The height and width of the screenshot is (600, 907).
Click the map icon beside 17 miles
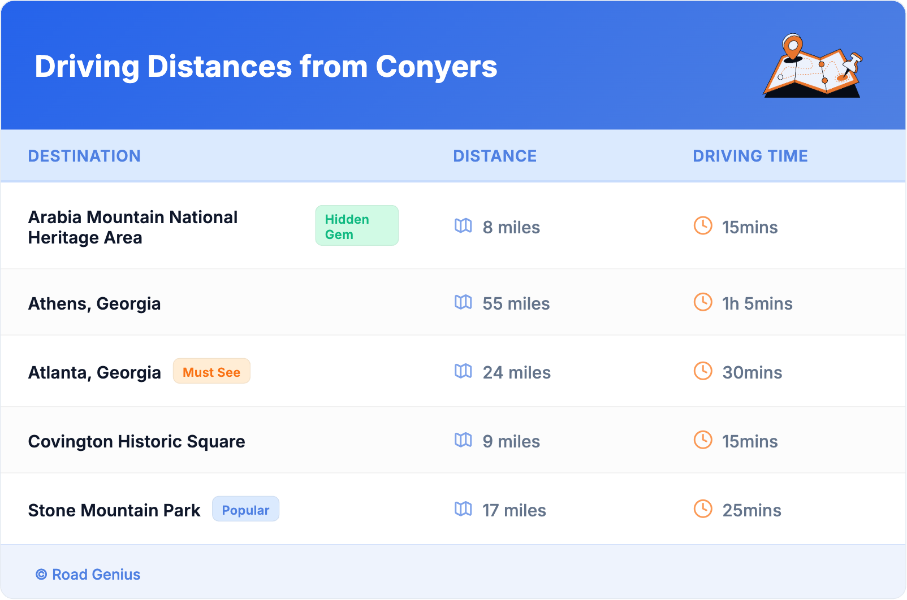pos(463,509)
